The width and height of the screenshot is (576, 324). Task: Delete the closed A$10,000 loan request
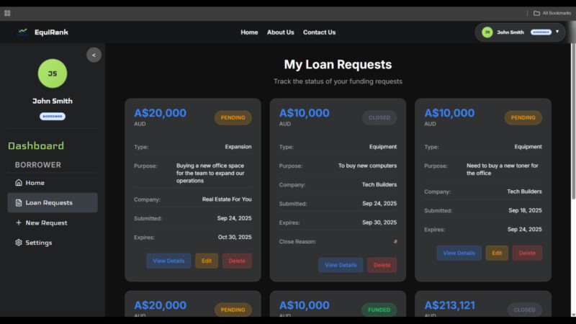pyautogui.click(x=382, y=265)
